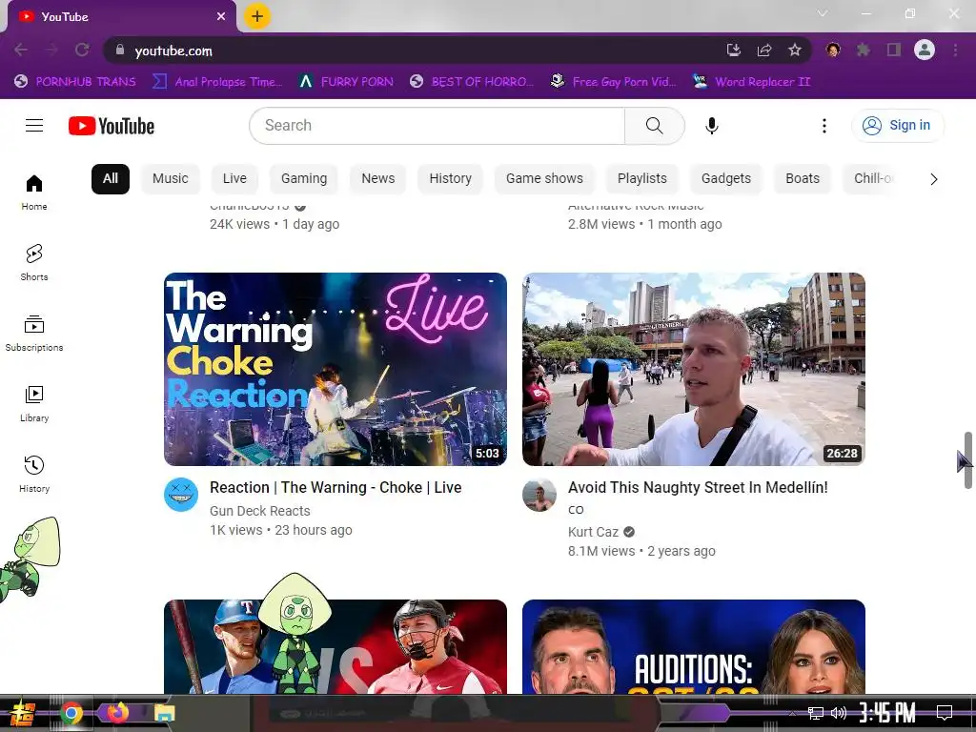Bookmark this page with star icon
The image size is (976, 732).
794,51
